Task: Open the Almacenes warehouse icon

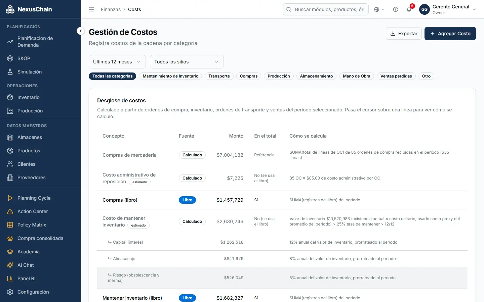Action: point(10,137)
